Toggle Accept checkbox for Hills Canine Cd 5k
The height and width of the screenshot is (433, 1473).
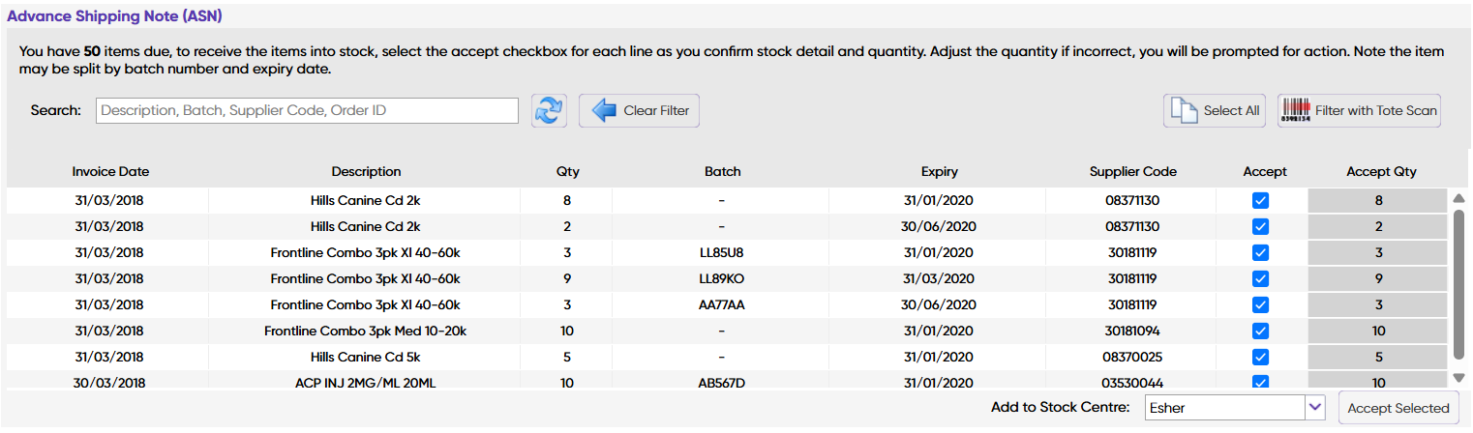point(1260,358)
